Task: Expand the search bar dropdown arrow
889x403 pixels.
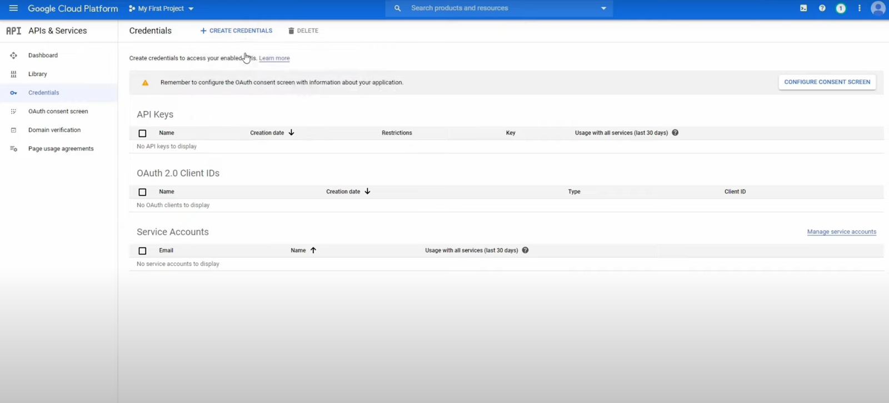Action: tap(603, 8)
